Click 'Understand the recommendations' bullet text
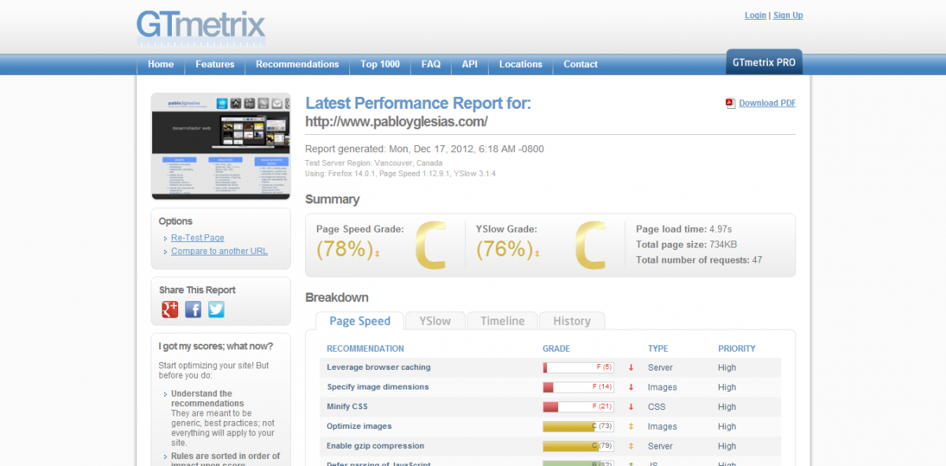This screenshot has height=466, width=946. 207,398
